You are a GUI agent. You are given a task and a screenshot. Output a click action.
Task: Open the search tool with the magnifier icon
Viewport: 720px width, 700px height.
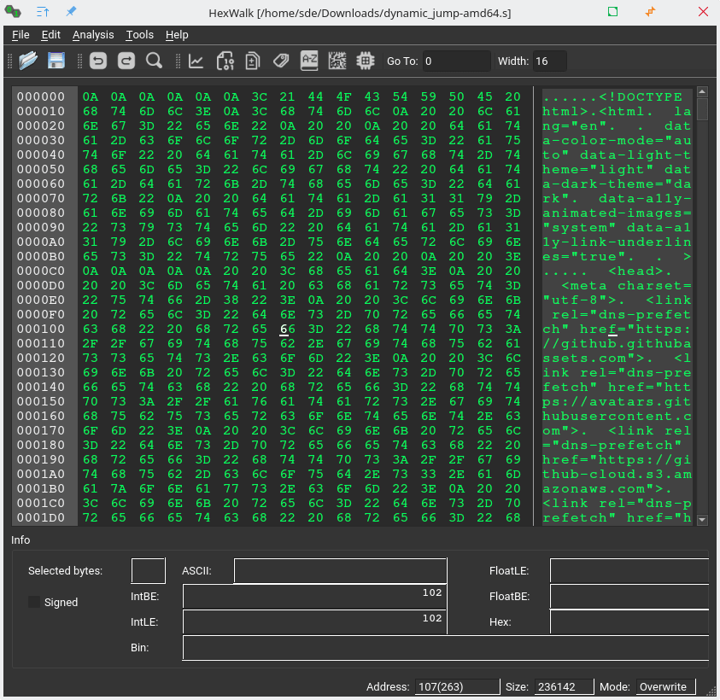tap(154, 61)
